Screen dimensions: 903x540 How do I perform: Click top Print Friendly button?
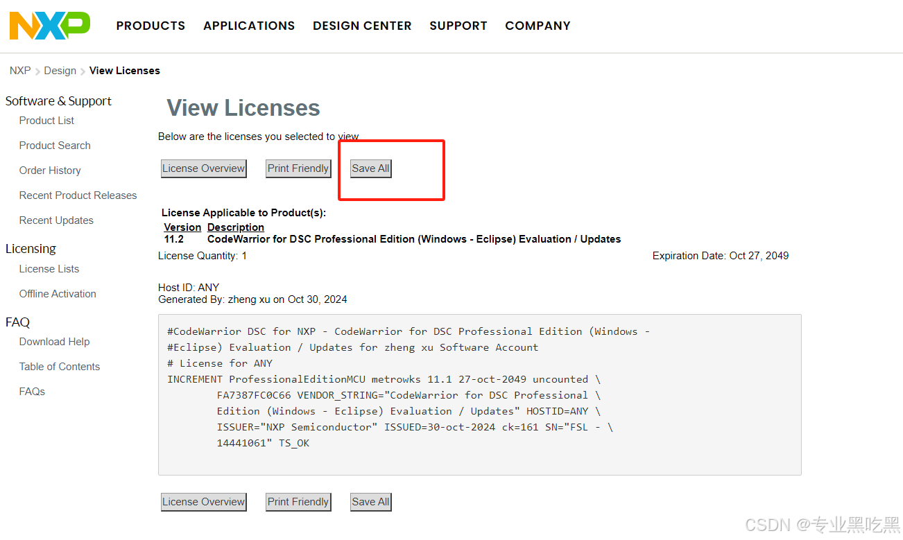click(298, 168)
